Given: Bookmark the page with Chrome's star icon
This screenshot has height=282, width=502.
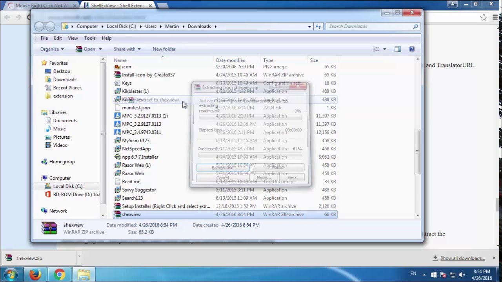Looking at the screenshot, I should [484, 17].
